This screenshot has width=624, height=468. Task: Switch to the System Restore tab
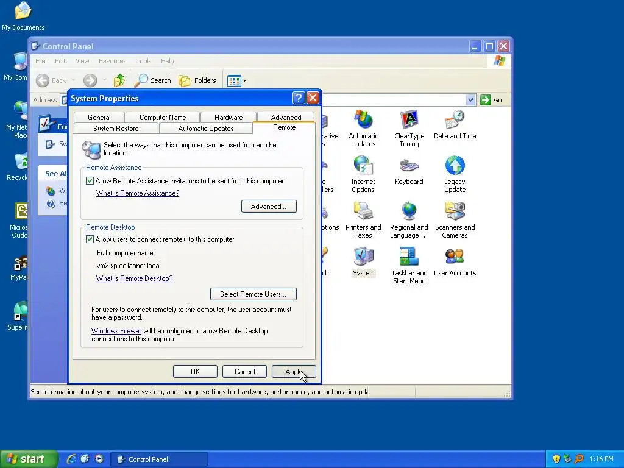click(116, 129)
